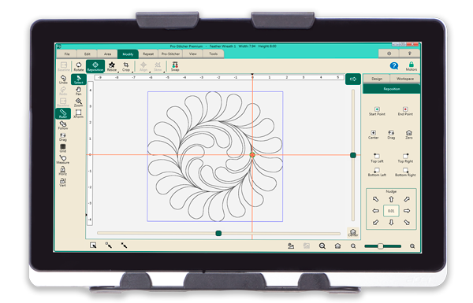Screen dimensions: 473x303
Task: Nudge design down with down arrow
Action: pos(391,222)
